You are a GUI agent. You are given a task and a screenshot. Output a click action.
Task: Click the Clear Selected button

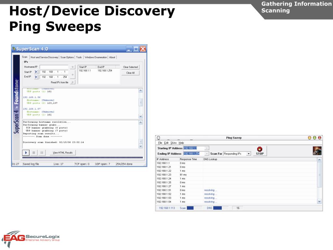(x=130, y=67)
